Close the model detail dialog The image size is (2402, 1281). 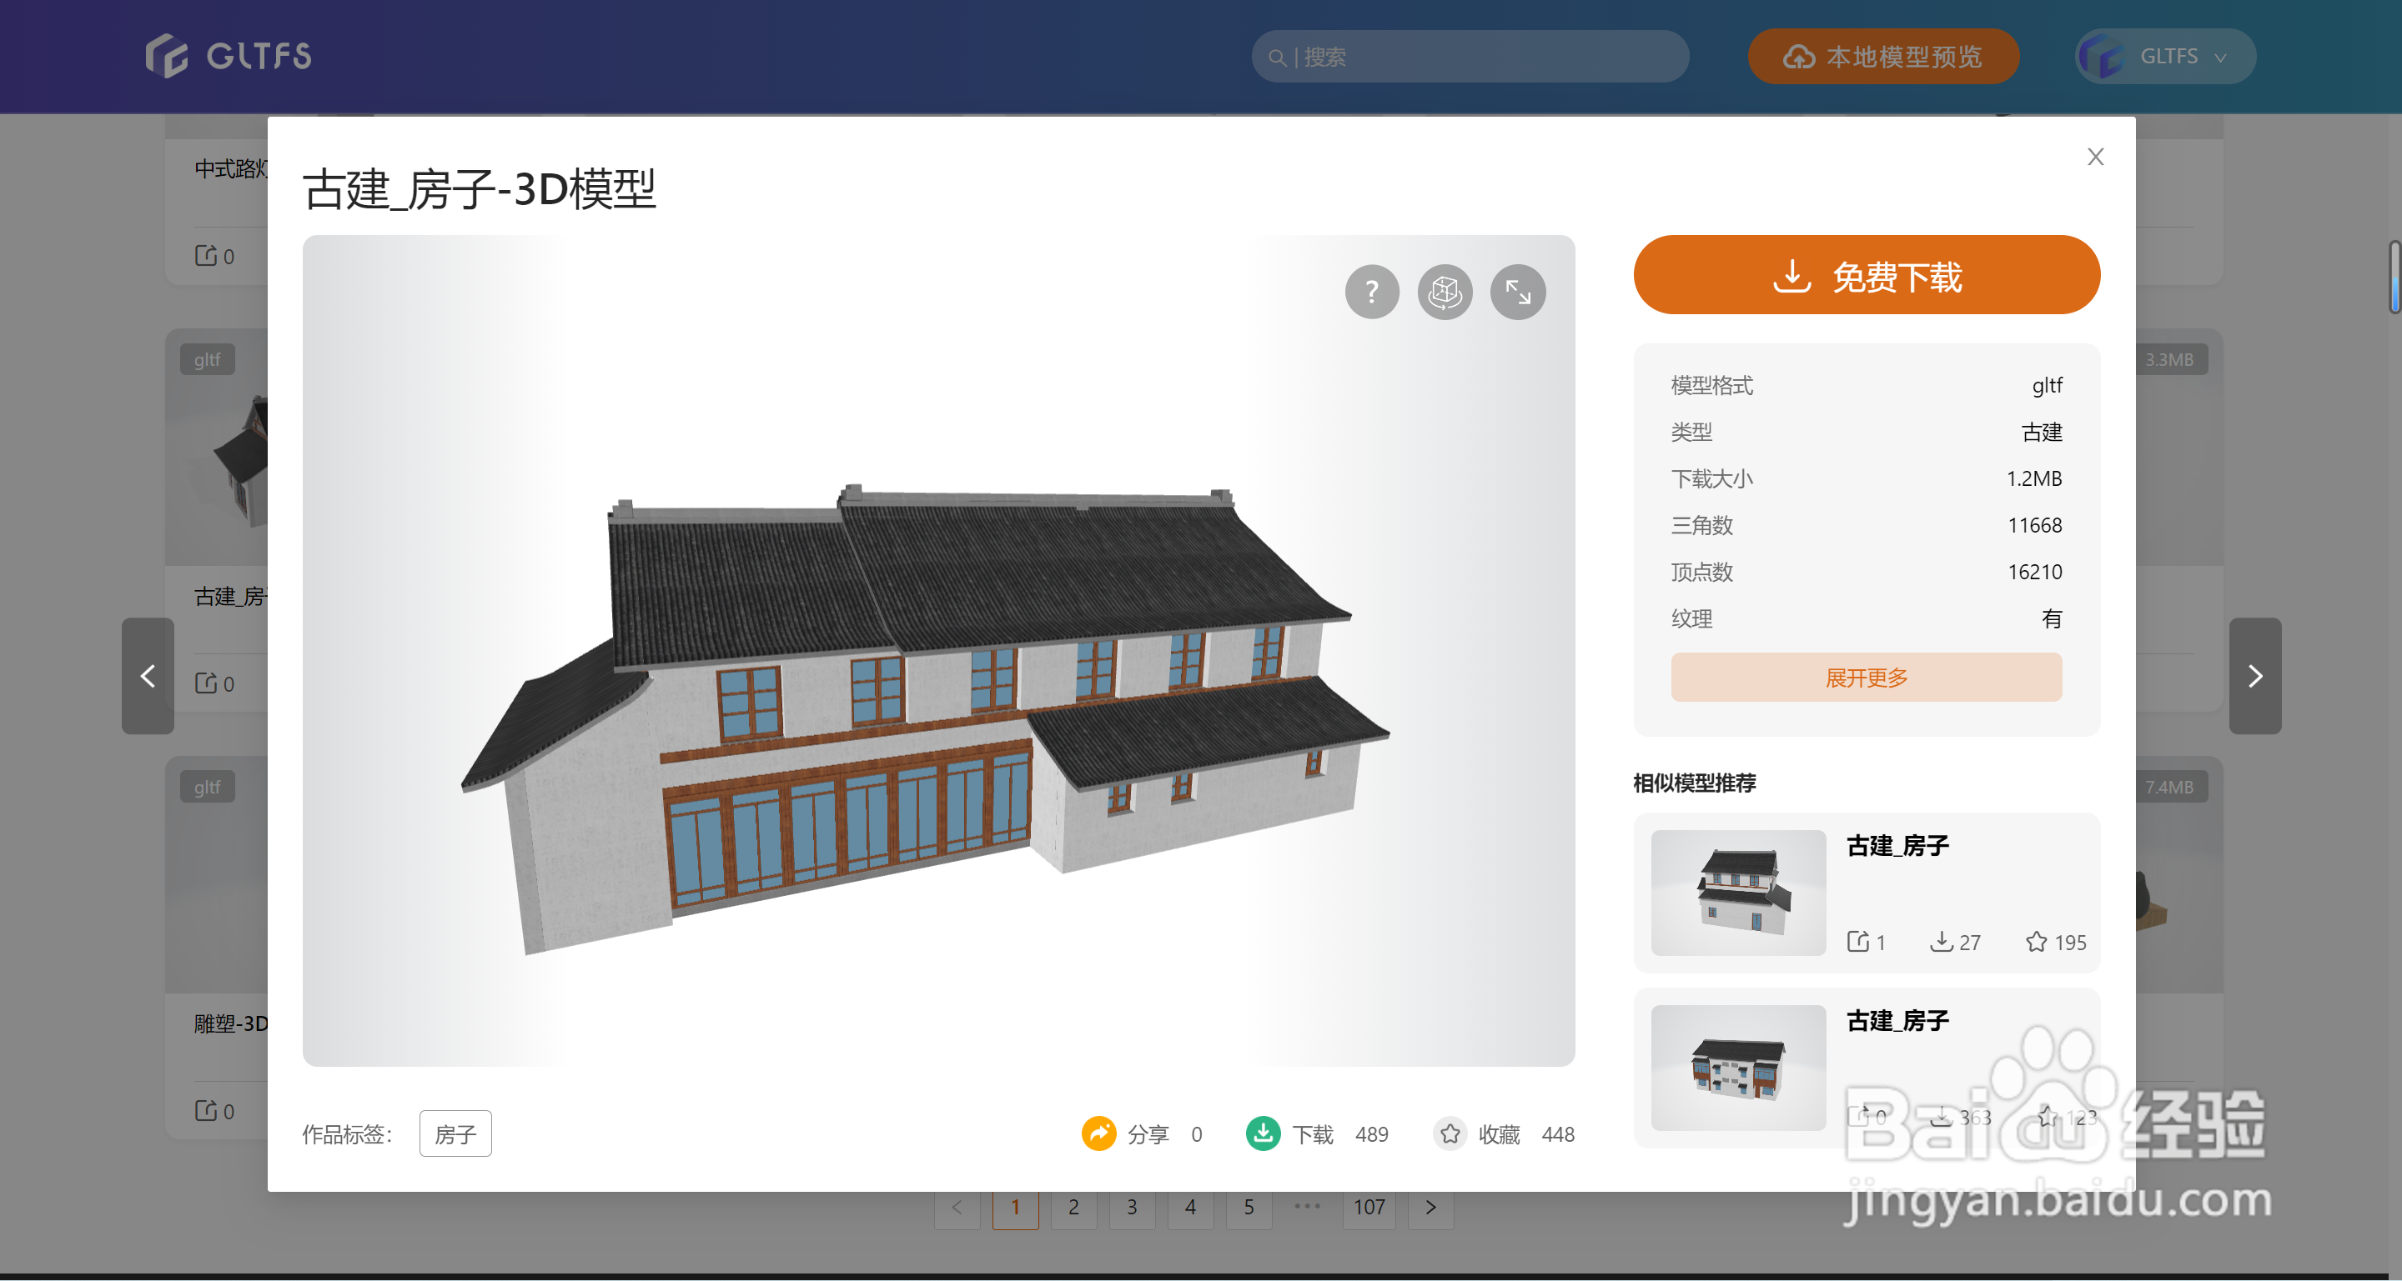[x=2095, y=157]
